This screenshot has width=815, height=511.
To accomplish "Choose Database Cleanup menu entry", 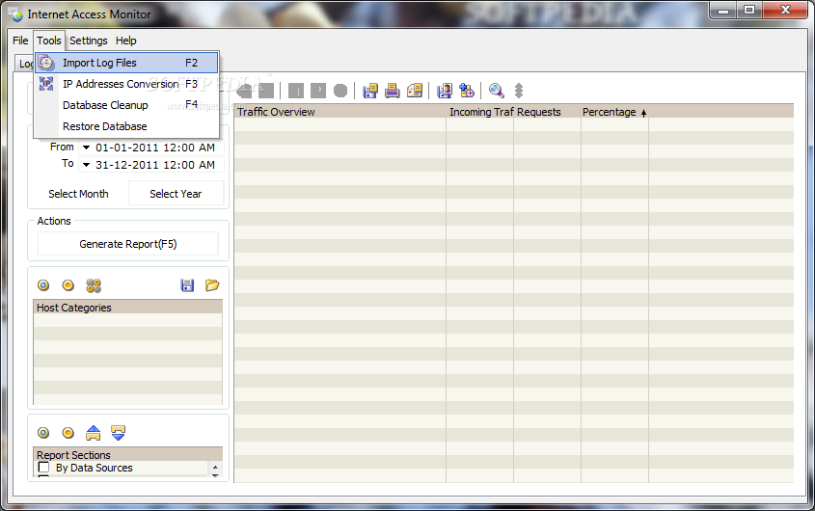I will [x=126, y=105].
